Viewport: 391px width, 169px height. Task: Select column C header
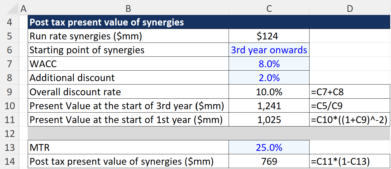(x=269, y=9)
